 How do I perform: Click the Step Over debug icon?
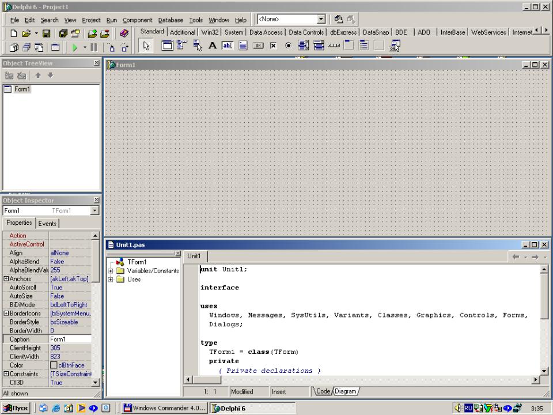click(124, 47)
